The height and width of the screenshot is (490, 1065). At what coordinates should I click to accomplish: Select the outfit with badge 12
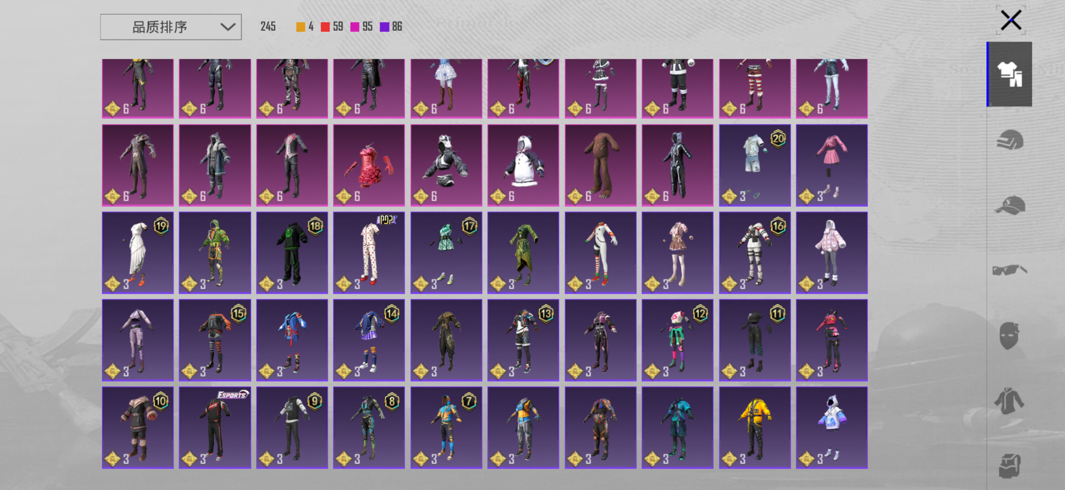point(677,340)
